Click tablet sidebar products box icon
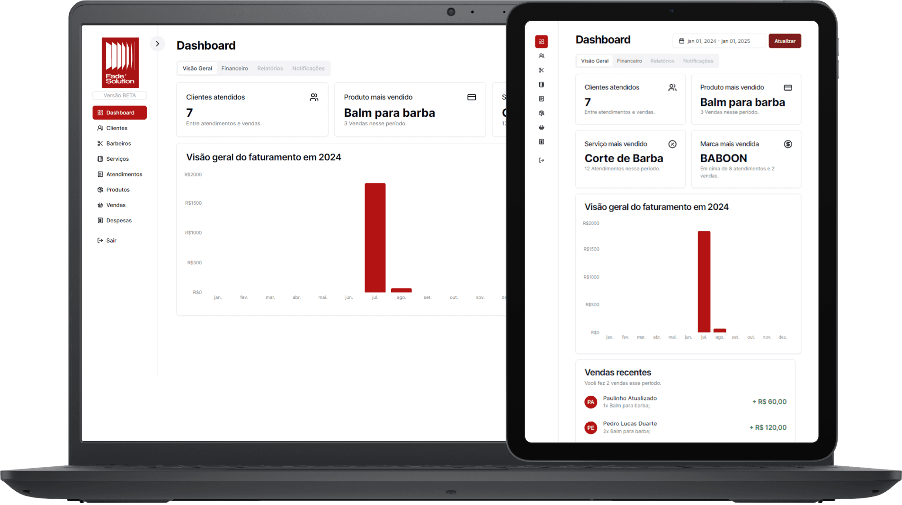 [541, 113]
